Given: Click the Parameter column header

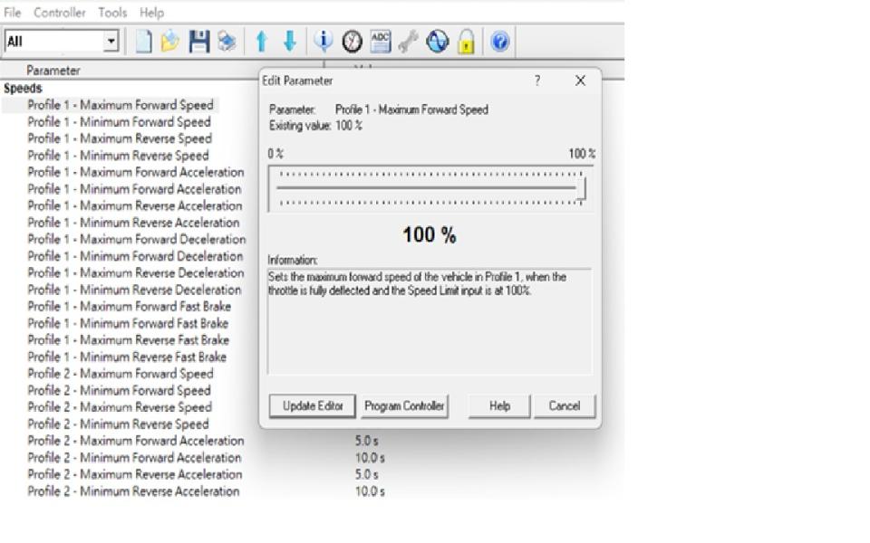Looking at the screenshot, I should click(53, 71).
